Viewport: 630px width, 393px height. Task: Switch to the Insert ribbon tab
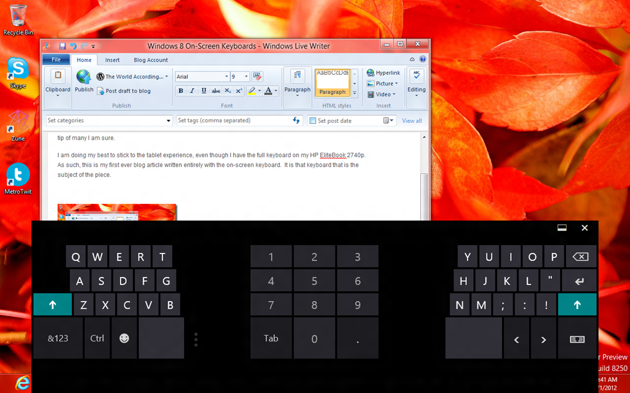112,60
